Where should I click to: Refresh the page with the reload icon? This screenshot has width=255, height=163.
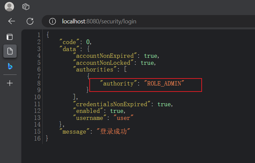[x=30, y=21]
